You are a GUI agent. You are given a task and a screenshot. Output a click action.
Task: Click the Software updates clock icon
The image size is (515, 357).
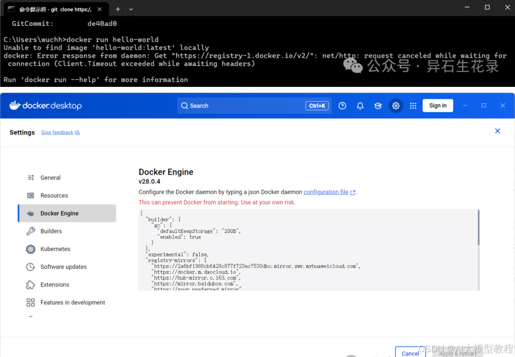coord(31,267)
